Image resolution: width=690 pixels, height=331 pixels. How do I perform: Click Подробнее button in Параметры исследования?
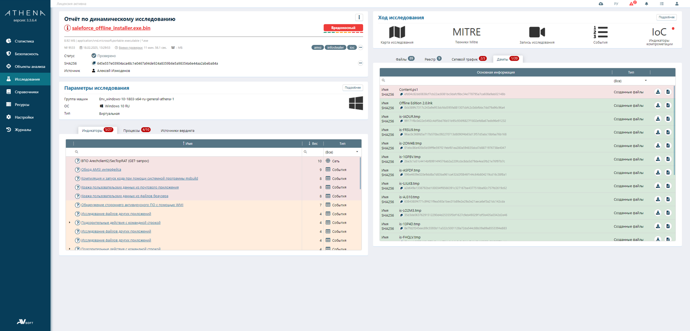point(353,88)
